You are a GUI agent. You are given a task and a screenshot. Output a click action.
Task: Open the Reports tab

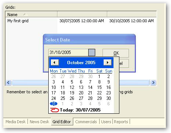point(121,122)
